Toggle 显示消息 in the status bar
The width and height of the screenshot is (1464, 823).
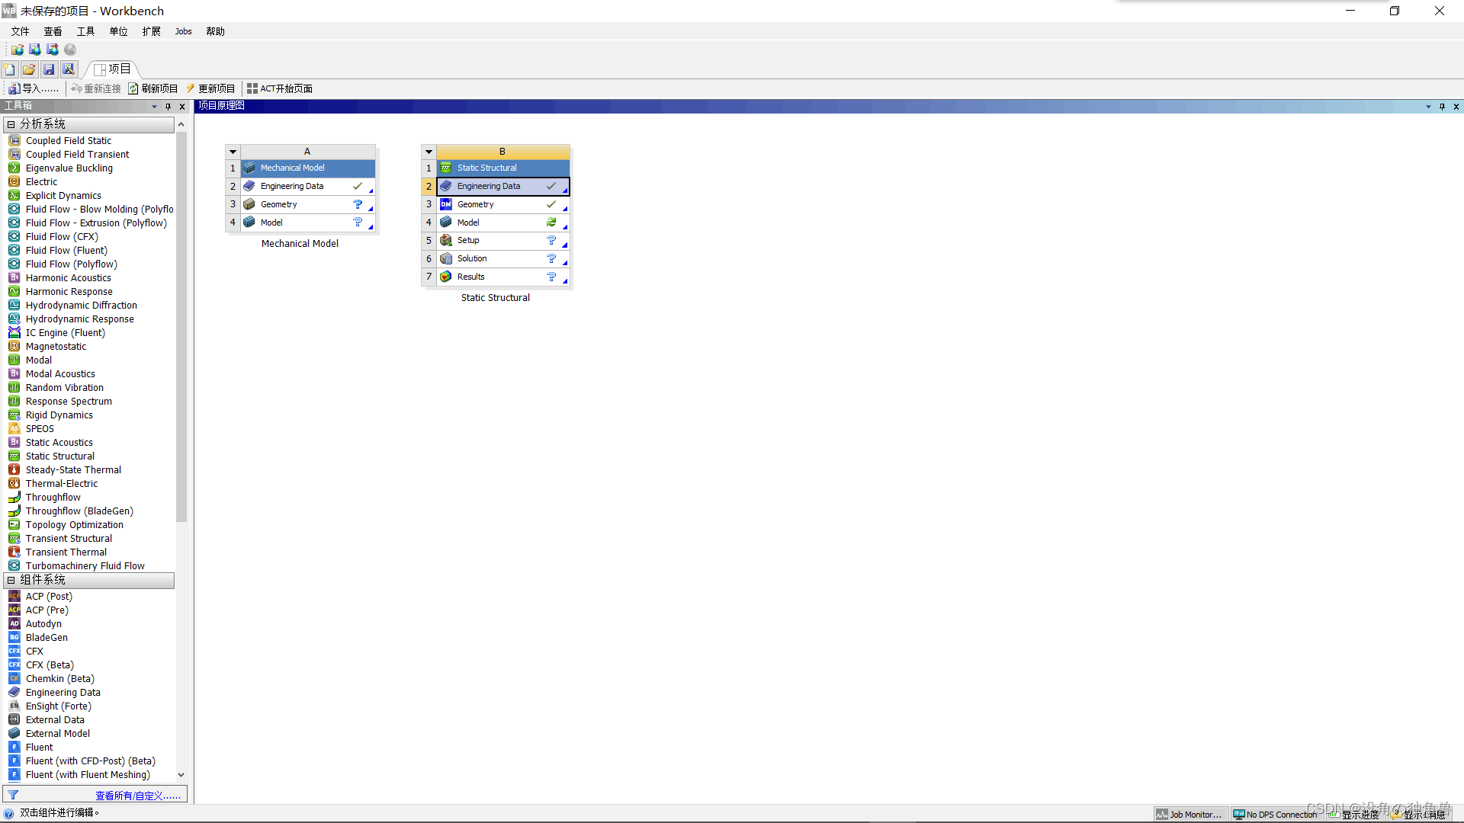click(x=1418, y=814)
